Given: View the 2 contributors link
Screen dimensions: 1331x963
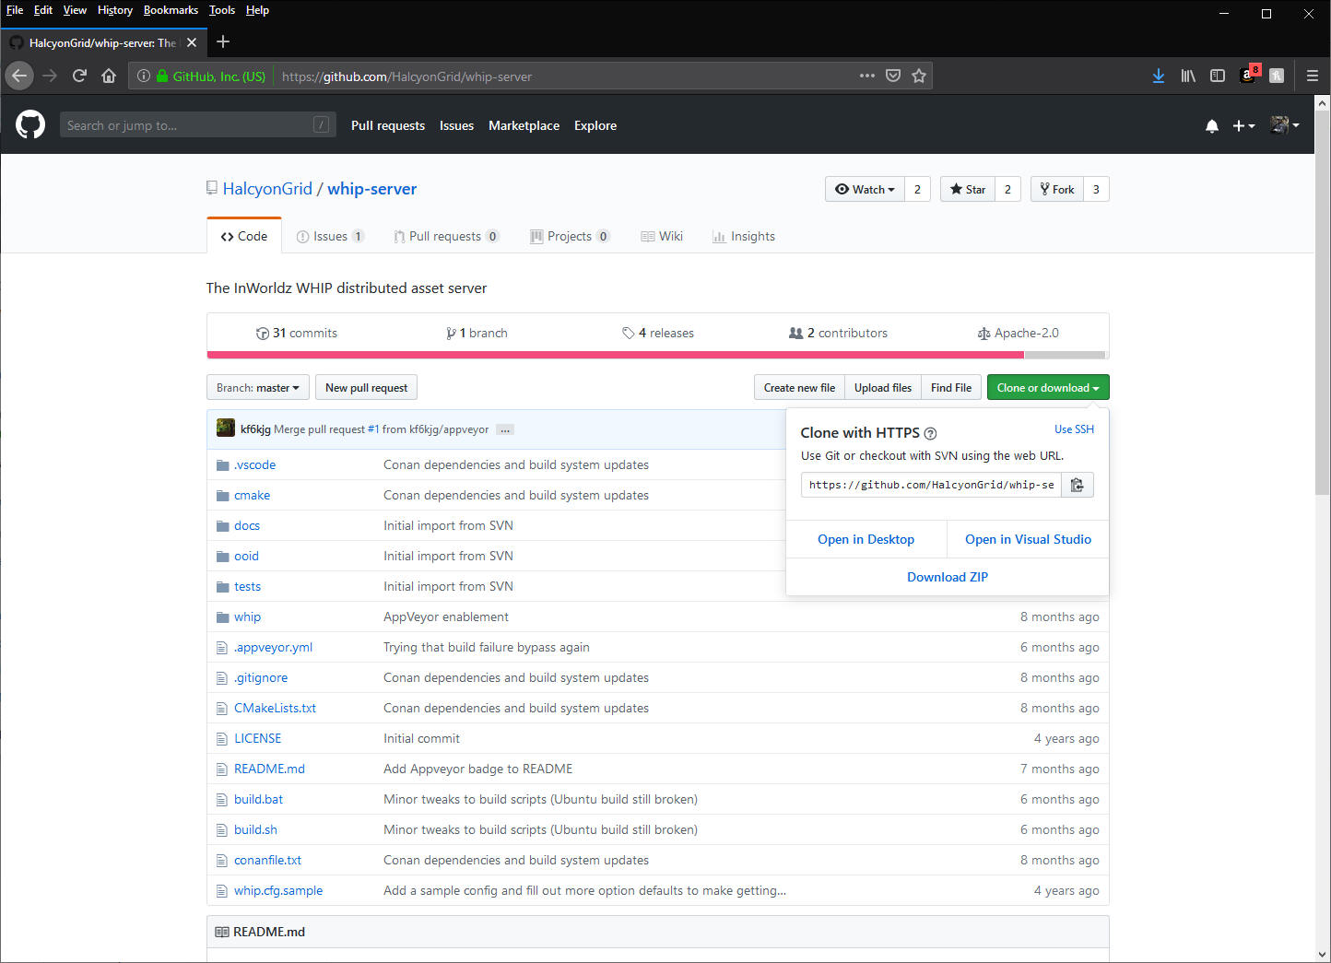Looking at the screenshot, I should coord(839,333).
